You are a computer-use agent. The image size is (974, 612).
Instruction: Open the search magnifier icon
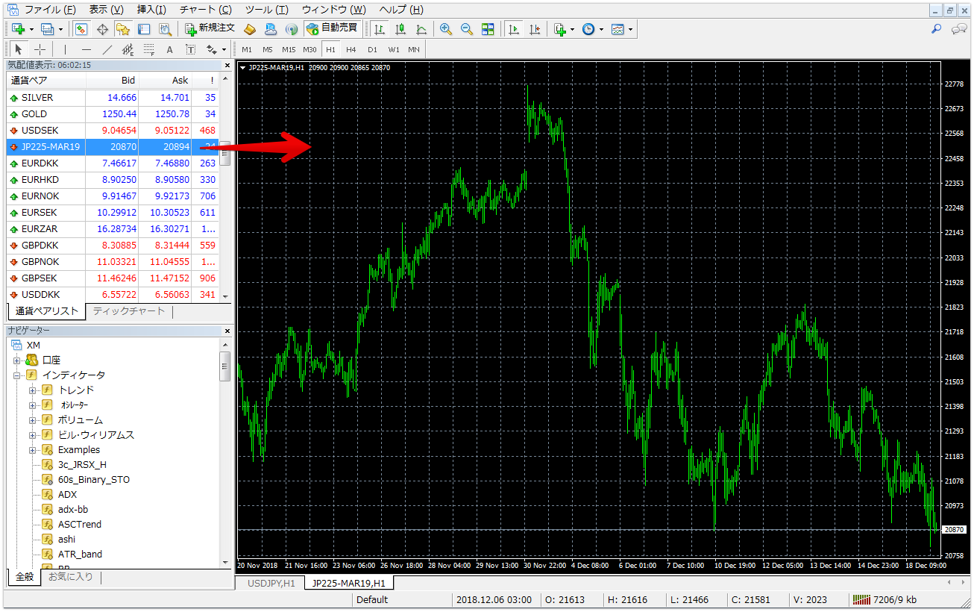coord(937,29)
